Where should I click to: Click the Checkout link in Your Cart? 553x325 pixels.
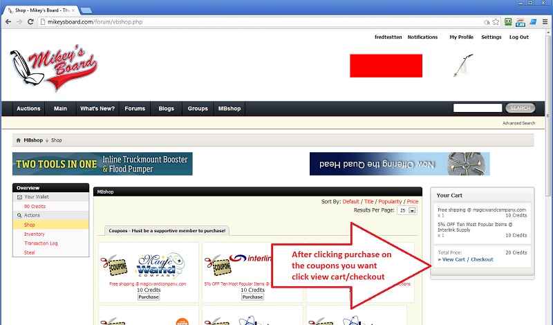pos(482,259)
